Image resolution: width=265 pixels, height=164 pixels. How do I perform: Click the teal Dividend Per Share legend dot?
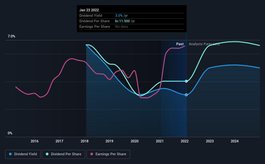[47, 154]
